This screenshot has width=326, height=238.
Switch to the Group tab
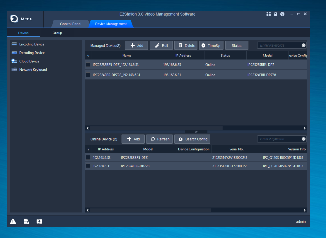pos(57,33)
